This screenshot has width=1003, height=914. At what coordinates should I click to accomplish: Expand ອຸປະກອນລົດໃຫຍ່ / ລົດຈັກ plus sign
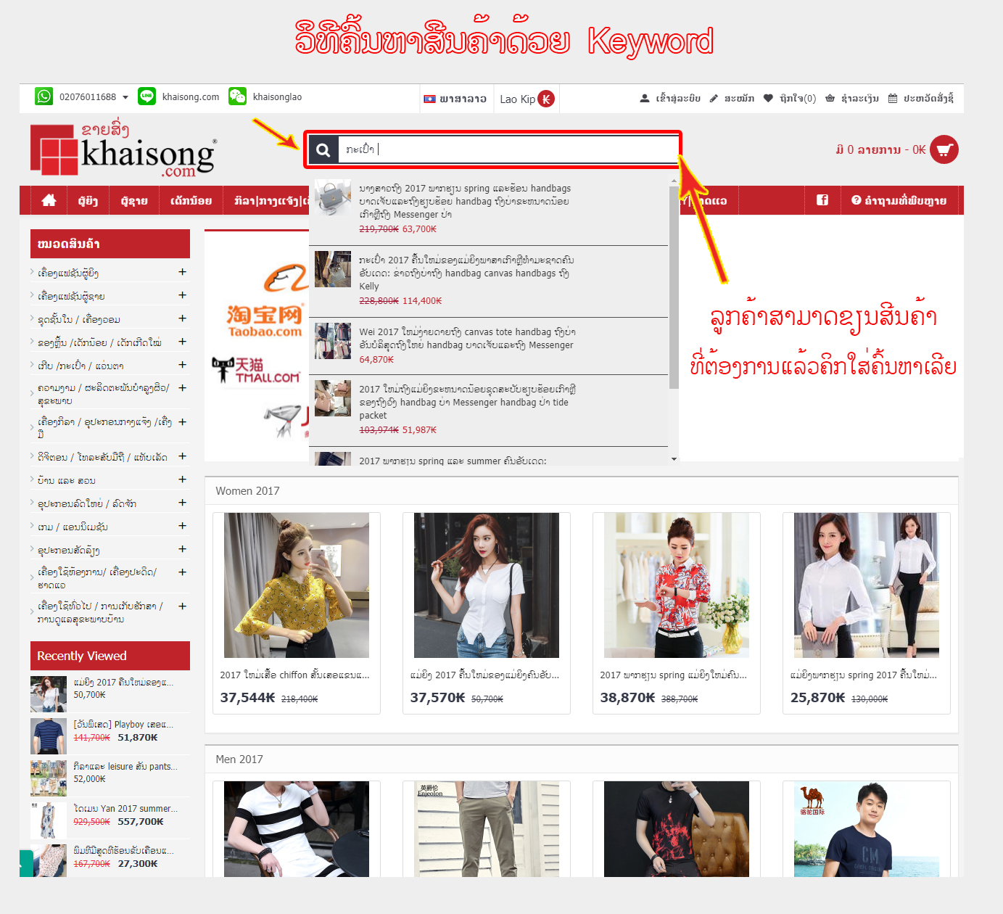point(182,503)
